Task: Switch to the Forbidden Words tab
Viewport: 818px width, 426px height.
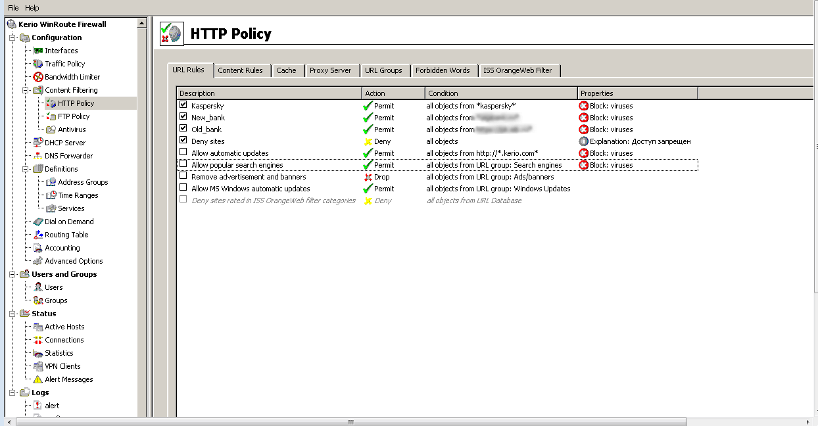Action: [443, 70]
